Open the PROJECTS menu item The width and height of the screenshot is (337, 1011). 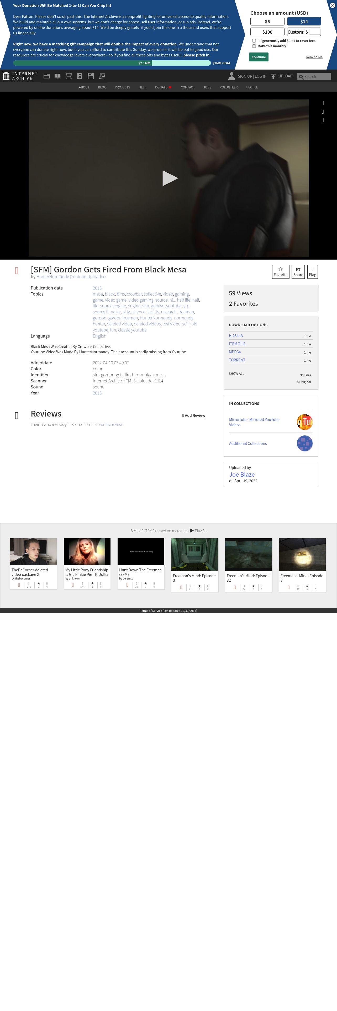(122, 87)
